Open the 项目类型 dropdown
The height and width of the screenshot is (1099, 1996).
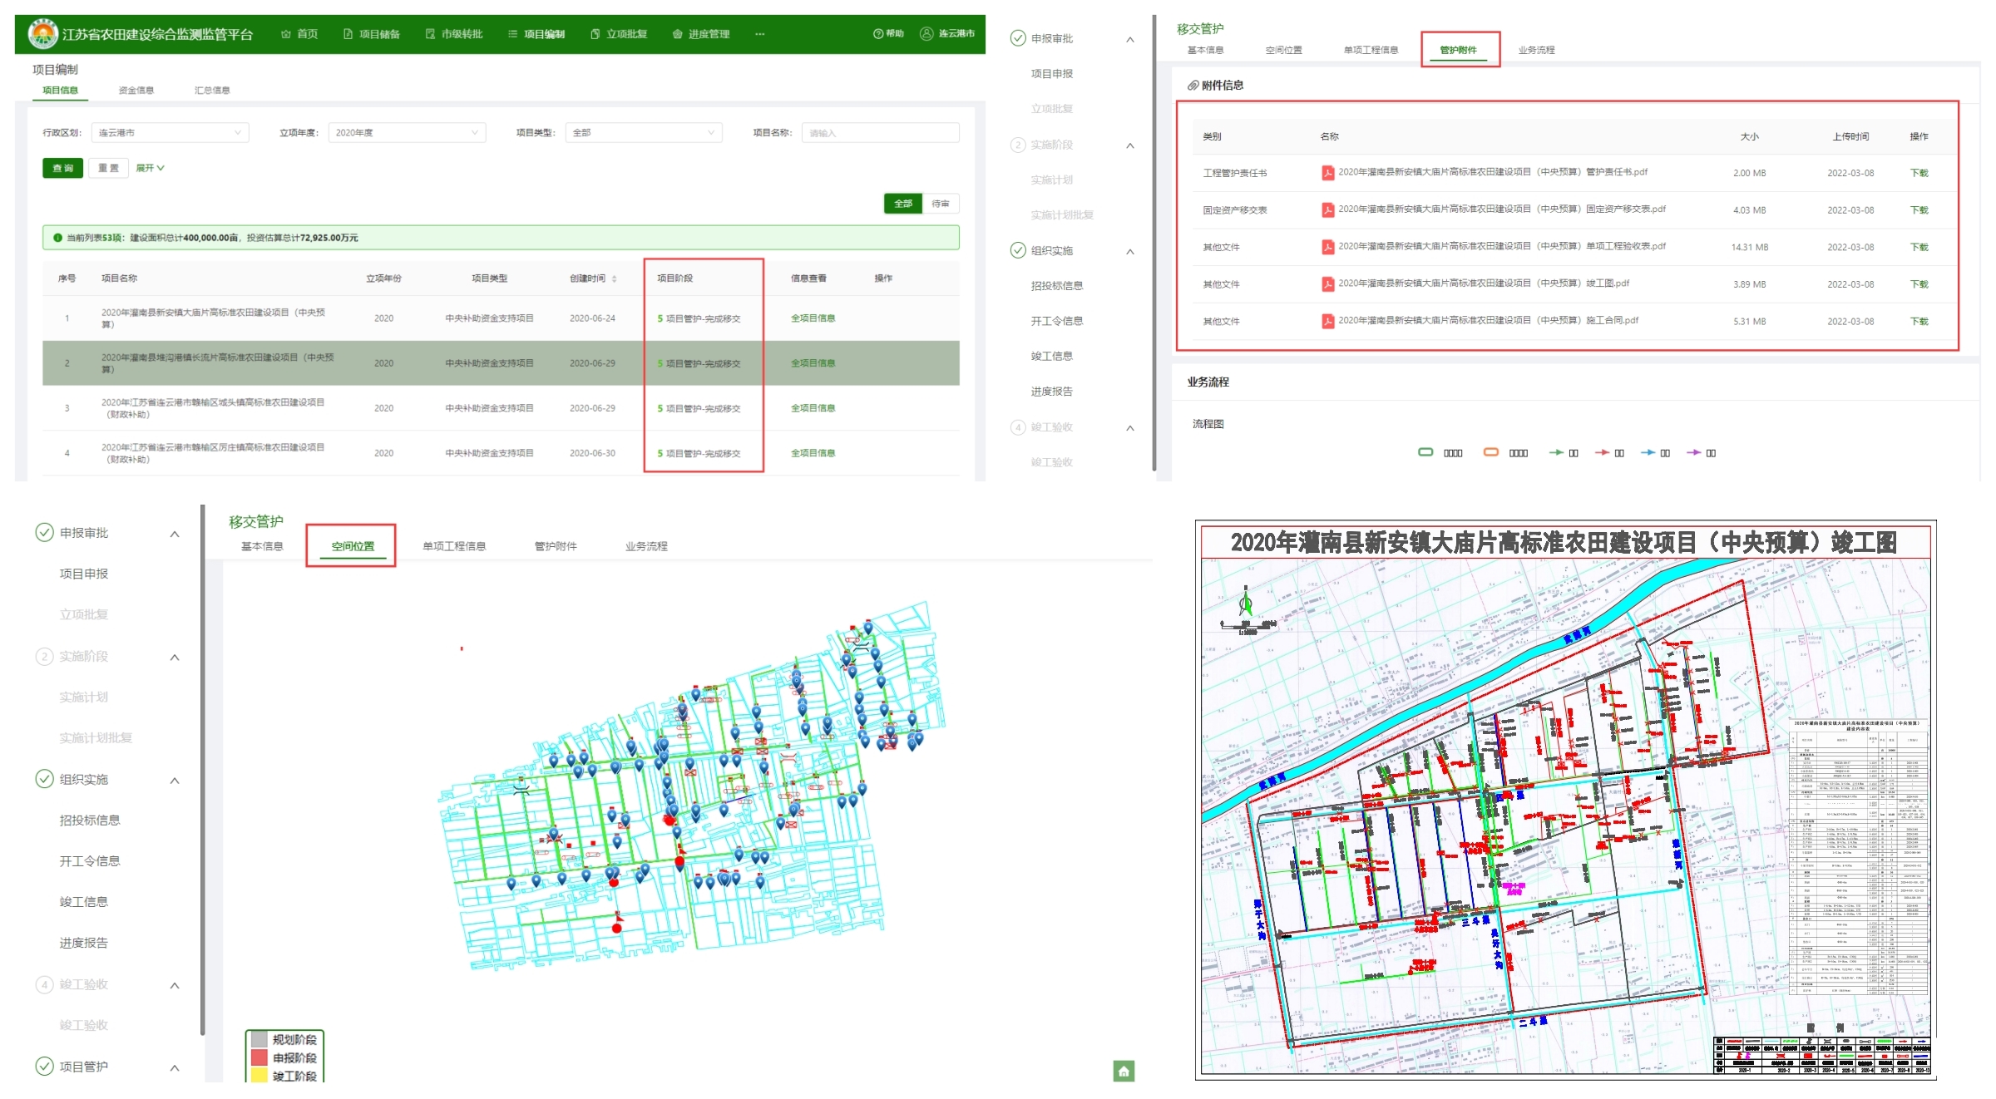[643, 132]
